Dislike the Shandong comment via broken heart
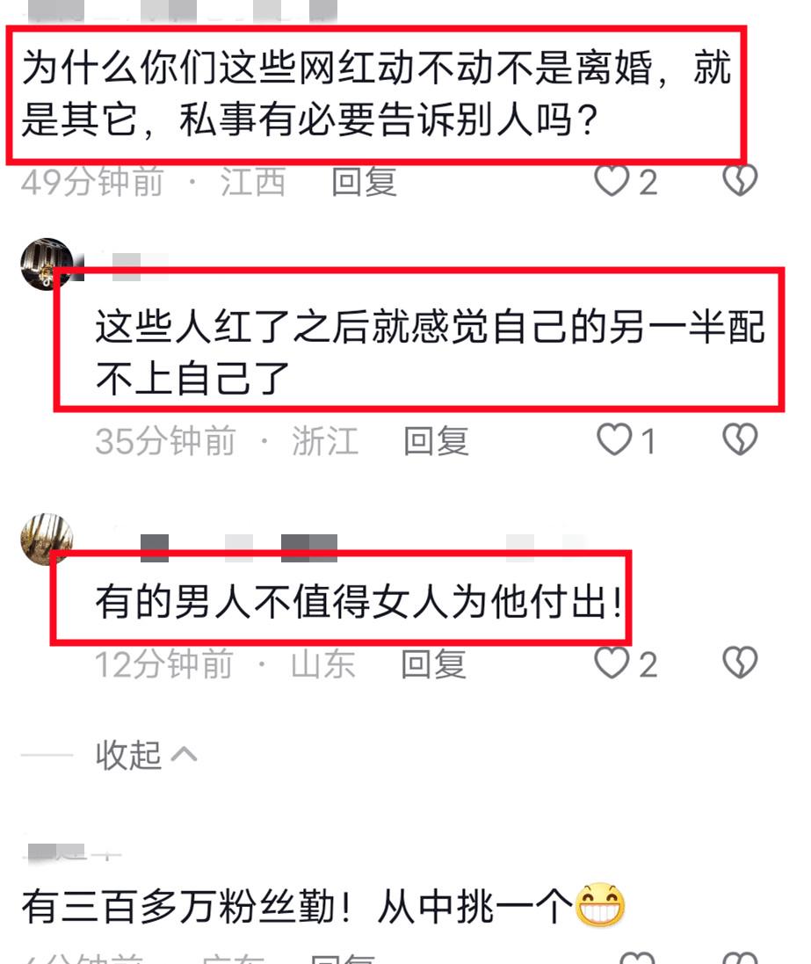The width and height of the screenshot is (811, 964). 740,663
